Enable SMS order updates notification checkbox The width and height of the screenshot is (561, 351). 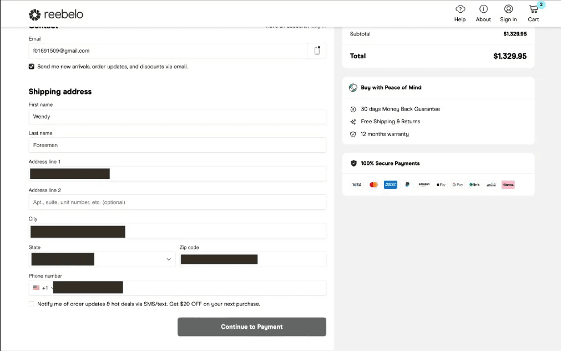(x=32, y=304)
